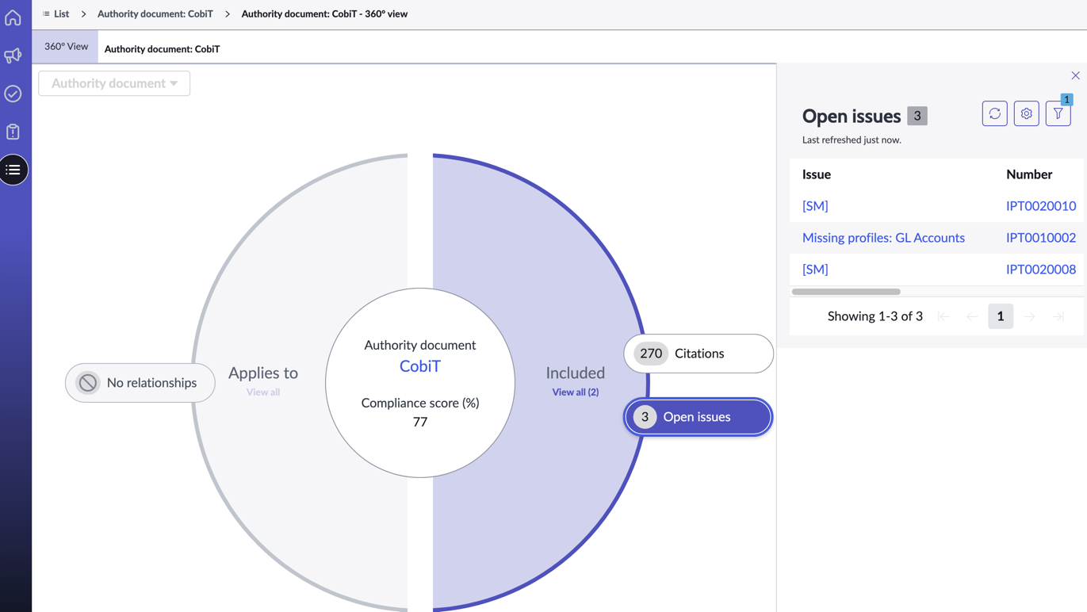
Task: Click the Compliance score value 77
Action: pyautogui.click(x=420, y=422)
